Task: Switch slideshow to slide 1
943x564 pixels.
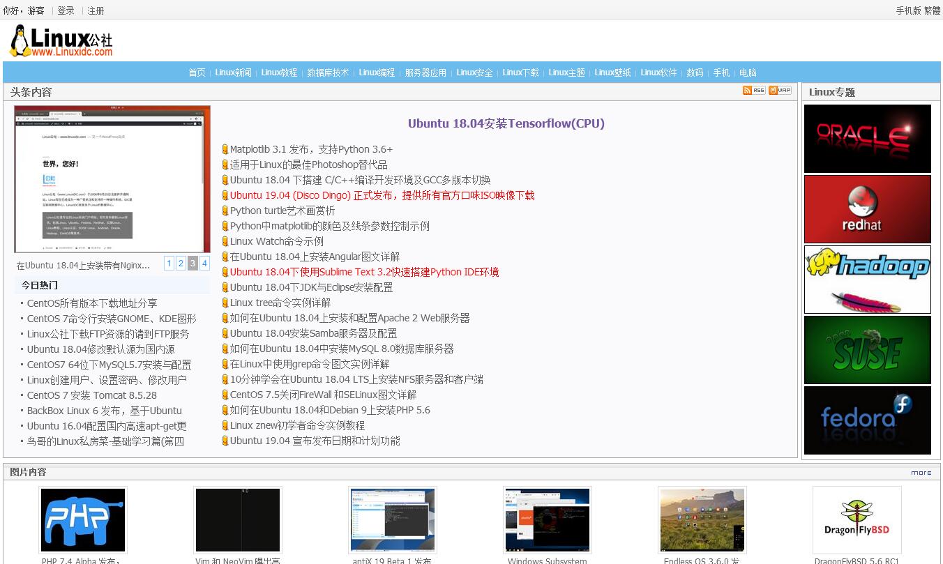Action: pyautogui.click(x=169, y=263)
